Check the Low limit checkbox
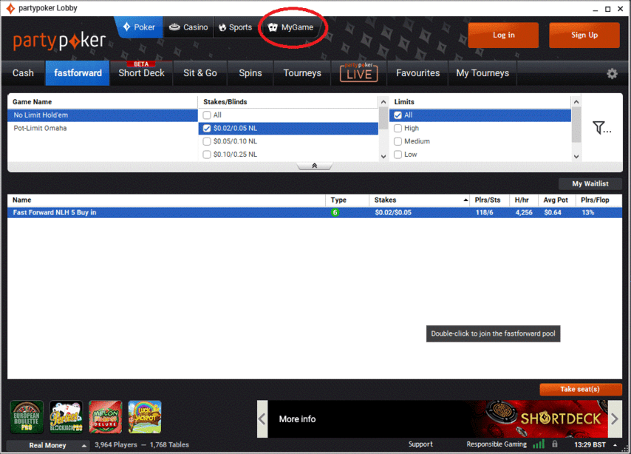This screenshot has height=454, width=631. [x=398, y=155]
